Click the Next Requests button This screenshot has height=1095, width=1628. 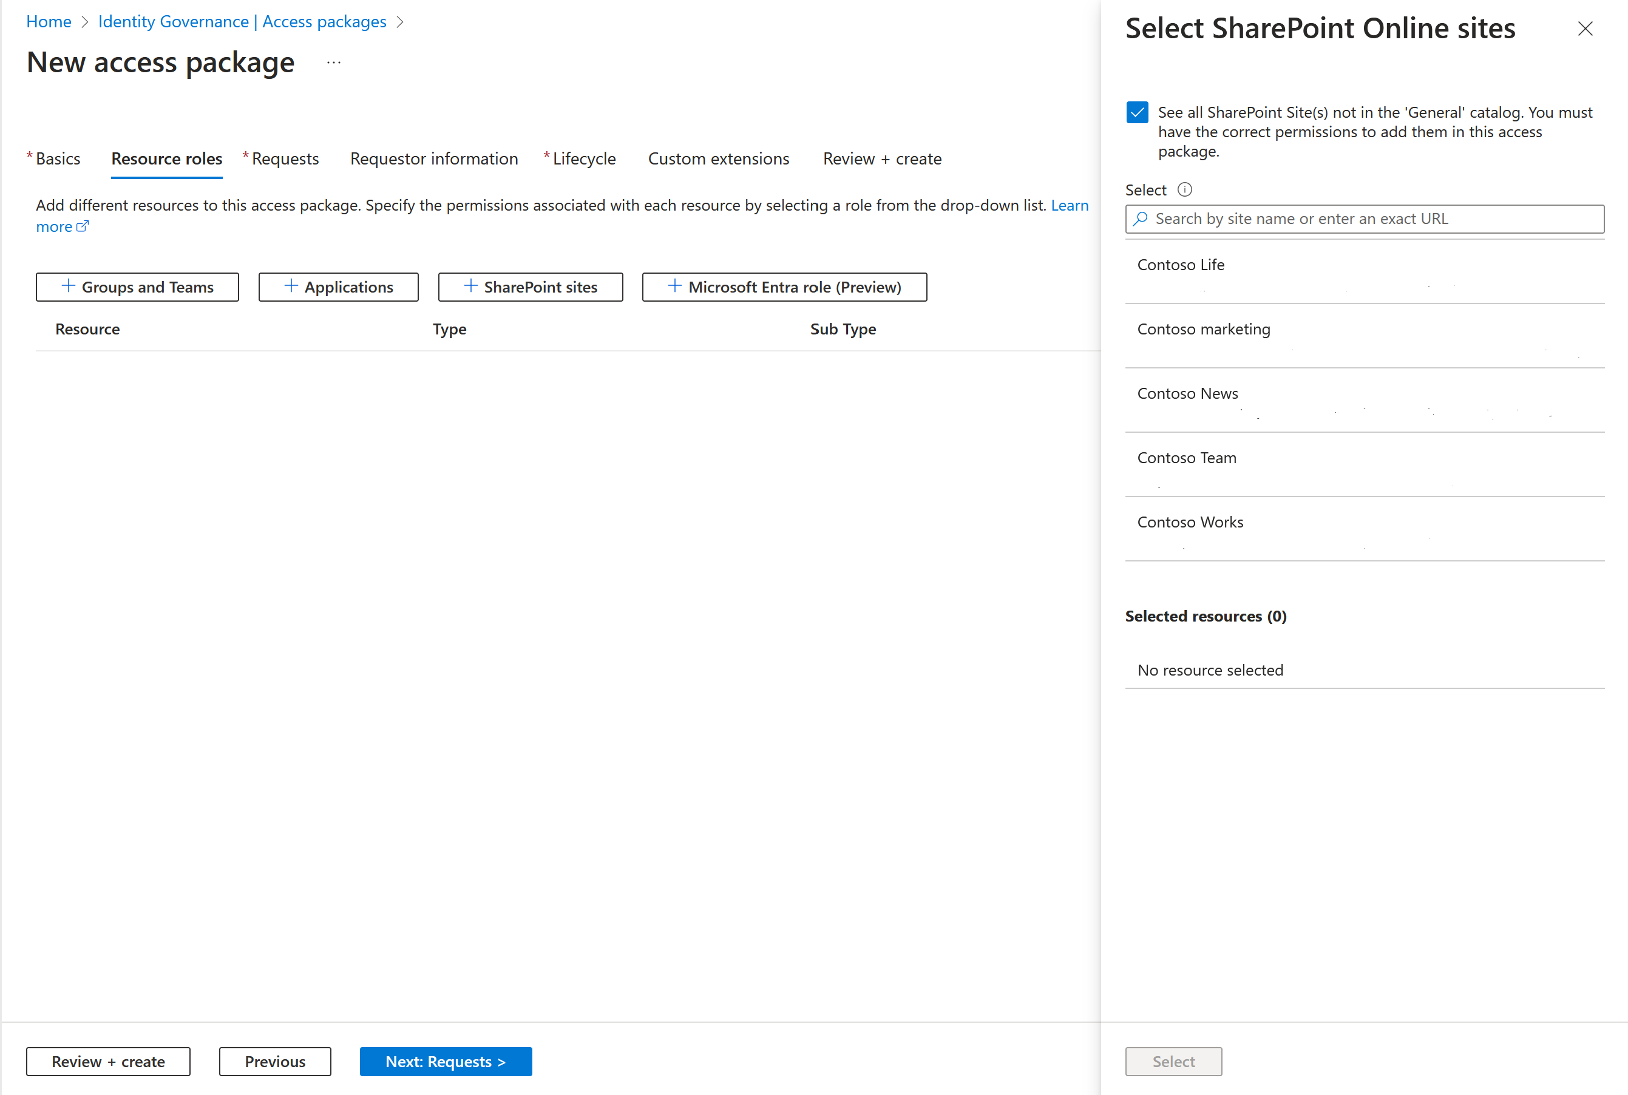coord(446,1060)
